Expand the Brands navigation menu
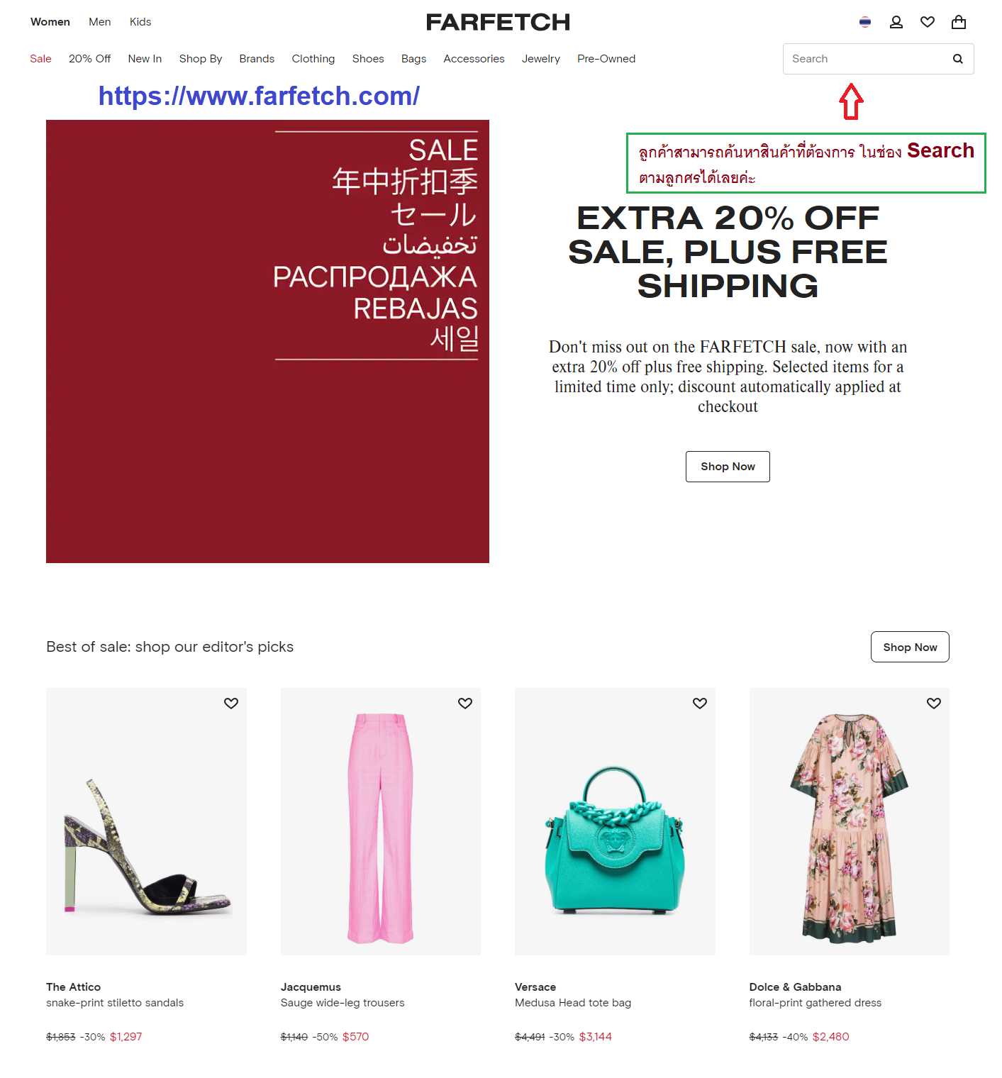The image size is (1002, 1078). coord(257,59)
